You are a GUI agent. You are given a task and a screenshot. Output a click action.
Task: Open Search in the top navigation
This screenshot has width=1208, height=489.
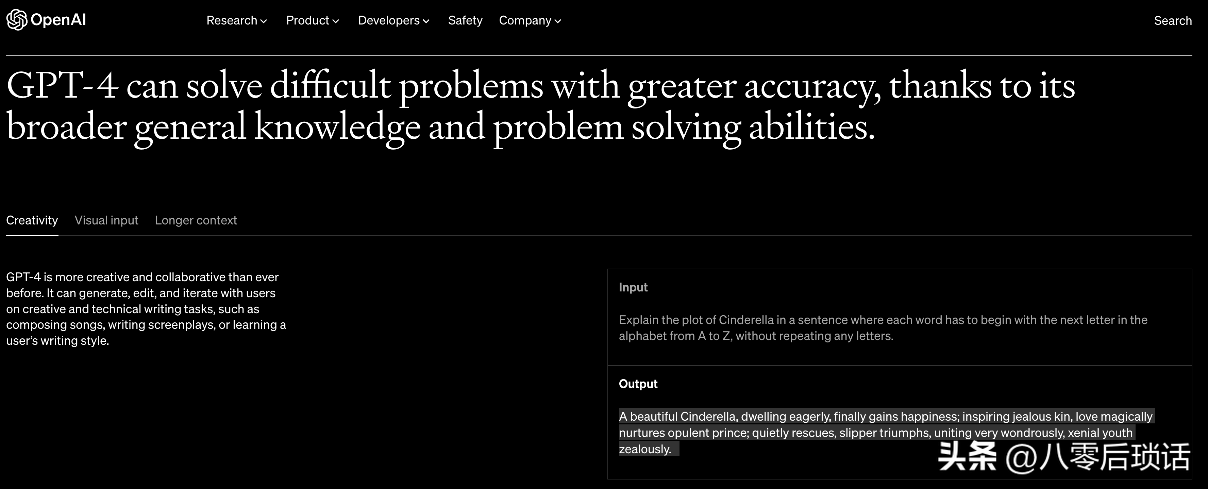pyautogui.click(x=1172, y=21)
